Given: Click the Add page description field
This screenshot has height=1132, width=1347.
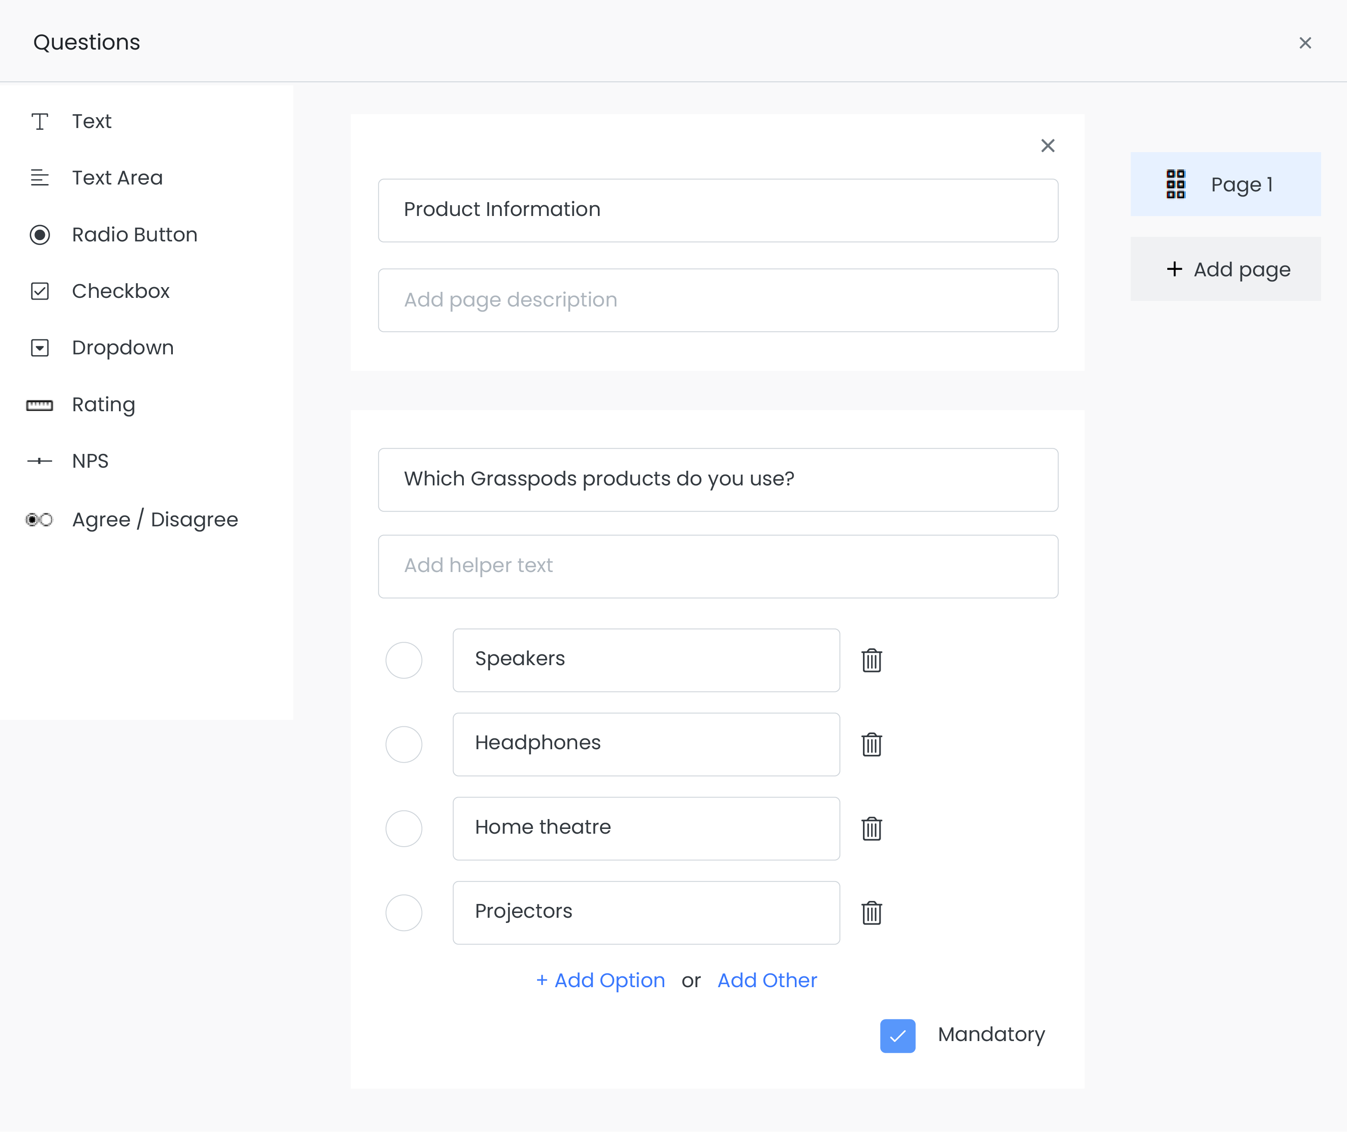Looking at the screenshot, I should coord(717,300).
